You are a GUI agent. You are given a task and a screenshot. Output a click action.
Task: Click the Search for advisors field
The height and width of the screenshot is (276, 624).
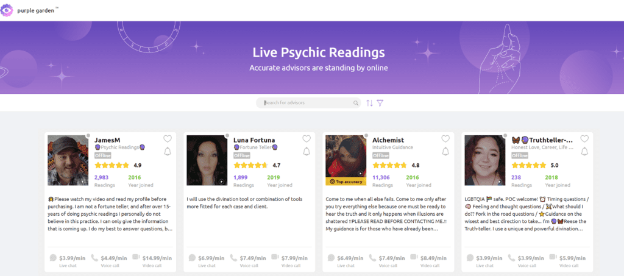(x=308, y=103)
